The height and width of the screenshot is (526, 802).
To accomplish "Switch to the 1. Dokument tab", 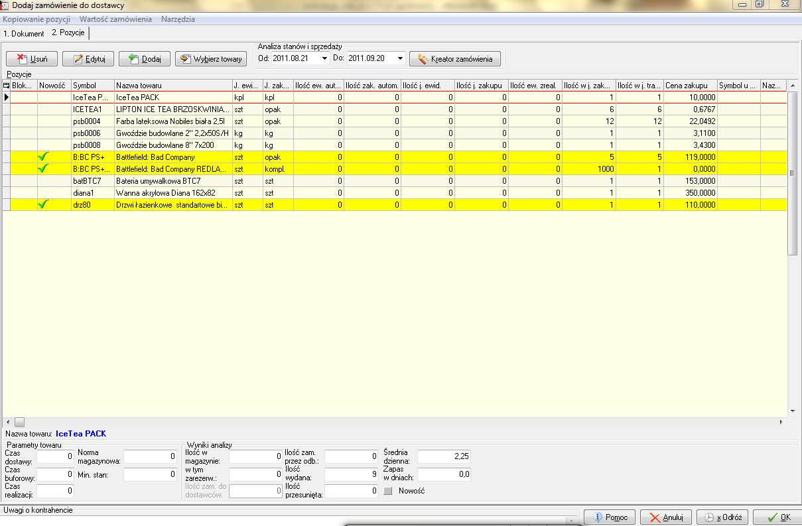I will point(24,33).
